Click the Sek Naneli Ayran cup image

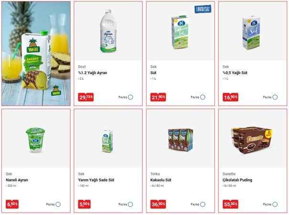coord(35,140)
